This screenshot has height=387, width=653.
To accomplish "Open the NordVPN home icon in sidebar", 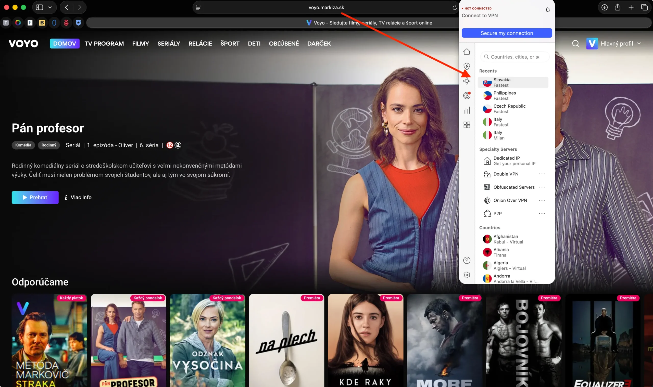I will (467, 52).
